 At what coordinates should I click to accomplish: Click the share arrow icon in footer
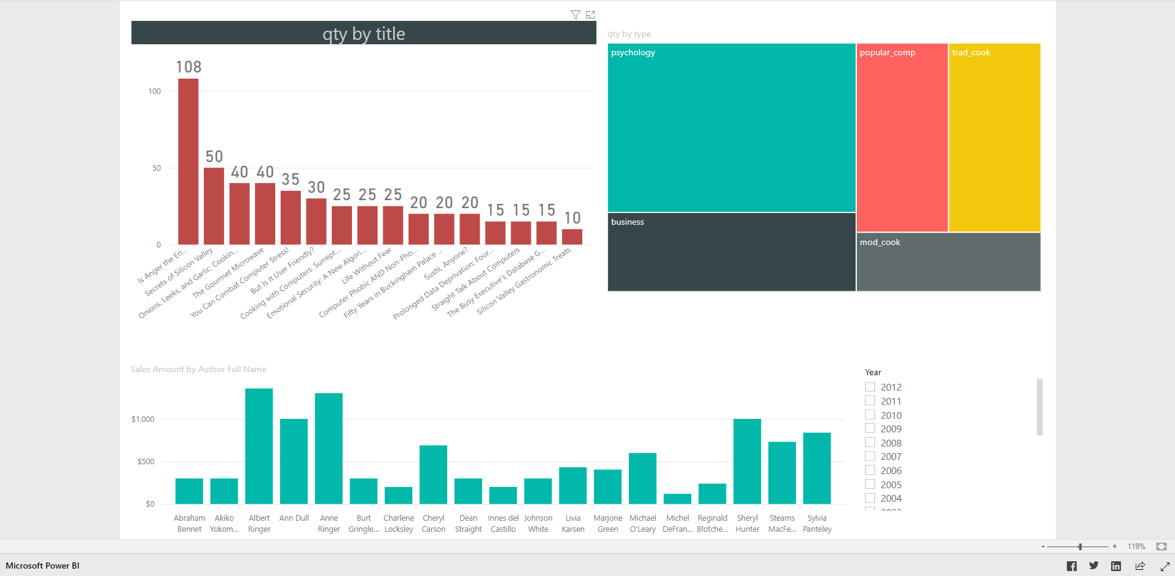tap(1140, 566)
